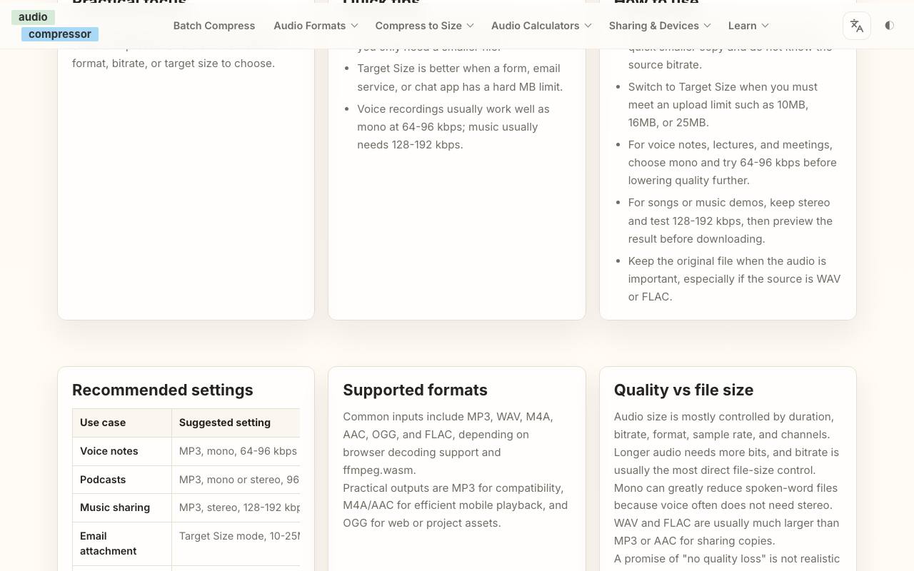Viewport: 914px width, 571px height.
Task: Click the audio compressor logo
Action: point(55,26)
